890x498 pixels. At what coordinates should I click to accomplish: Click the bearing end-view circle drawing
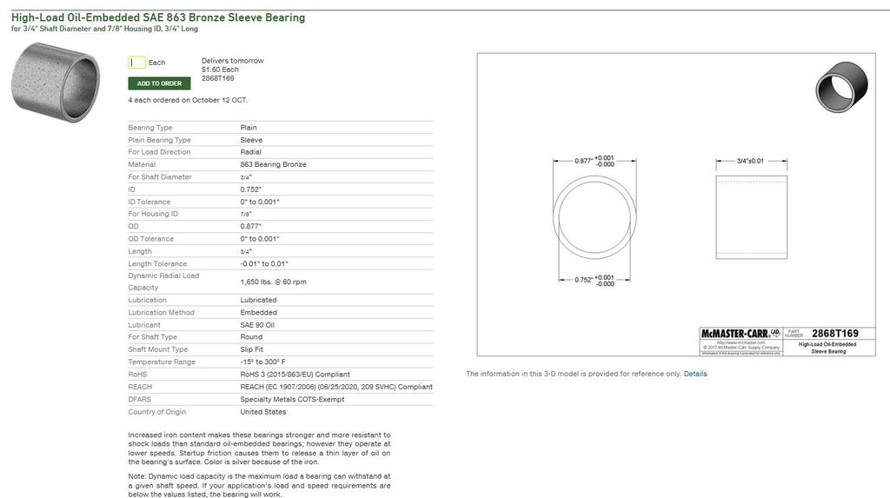click(594, 217)
